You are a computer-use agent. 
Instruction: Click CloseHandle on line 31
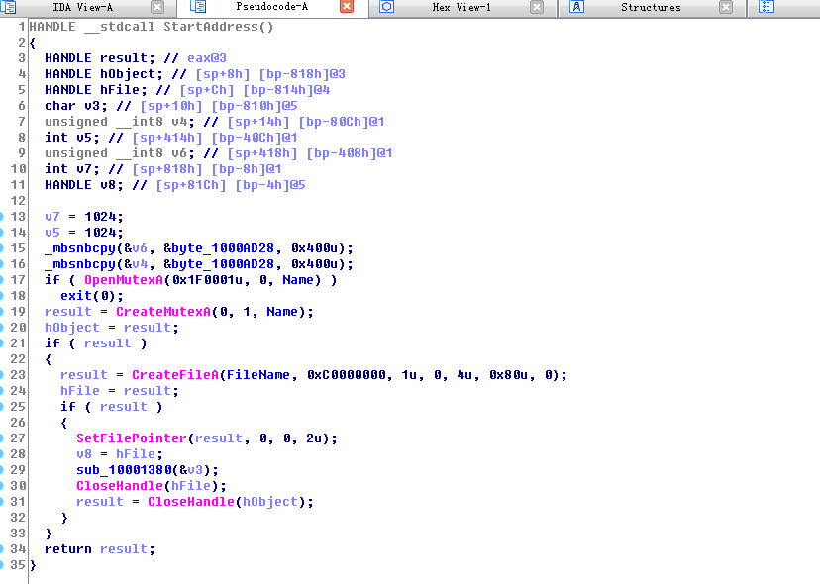coord(191,502)
